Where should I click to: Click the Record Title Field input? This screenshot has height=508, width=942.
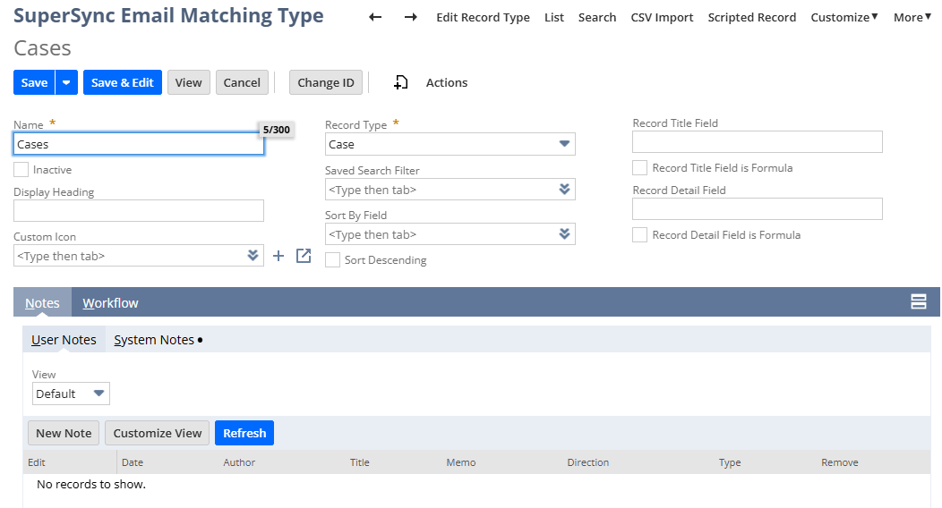[758, 141]
